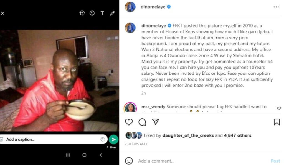The width and height of the screenshot is (284, 165).
Task: Close the image editor with X
Action: 2,13
